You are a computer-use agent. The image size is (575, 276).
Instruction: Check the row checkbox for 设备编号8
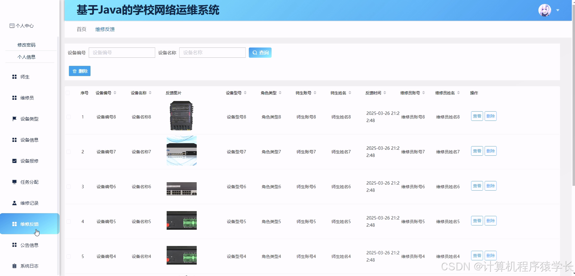coord(68,117)
